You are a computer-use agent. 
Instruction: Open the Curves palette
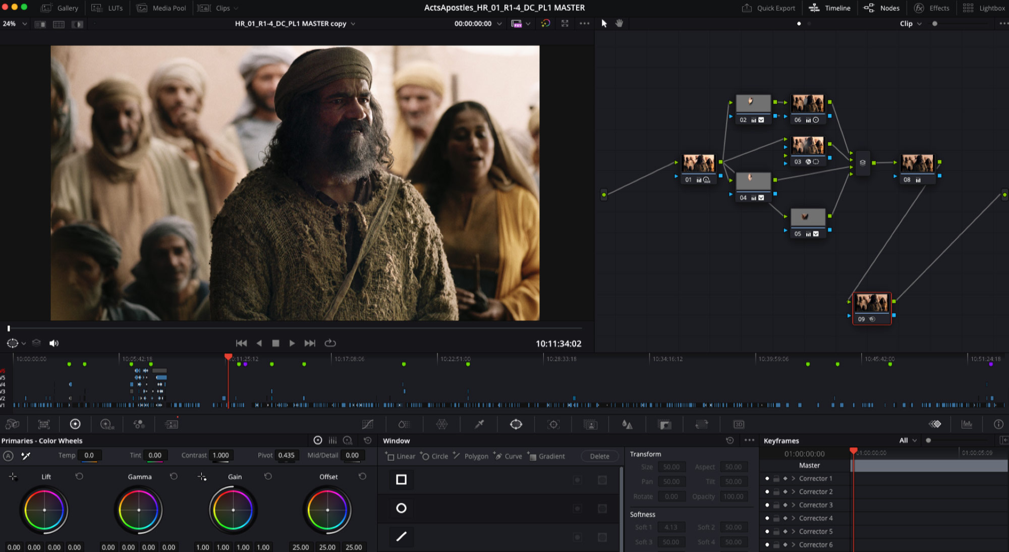[x=368, y=424]
